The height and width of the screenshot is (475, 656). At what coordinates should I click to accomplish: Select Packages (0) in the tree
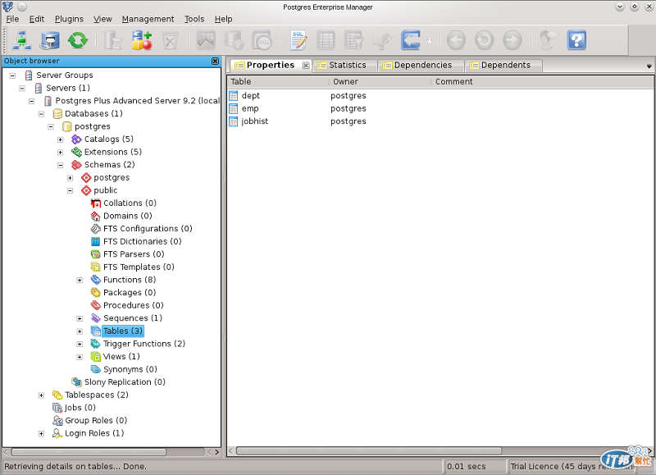(130, 293)
